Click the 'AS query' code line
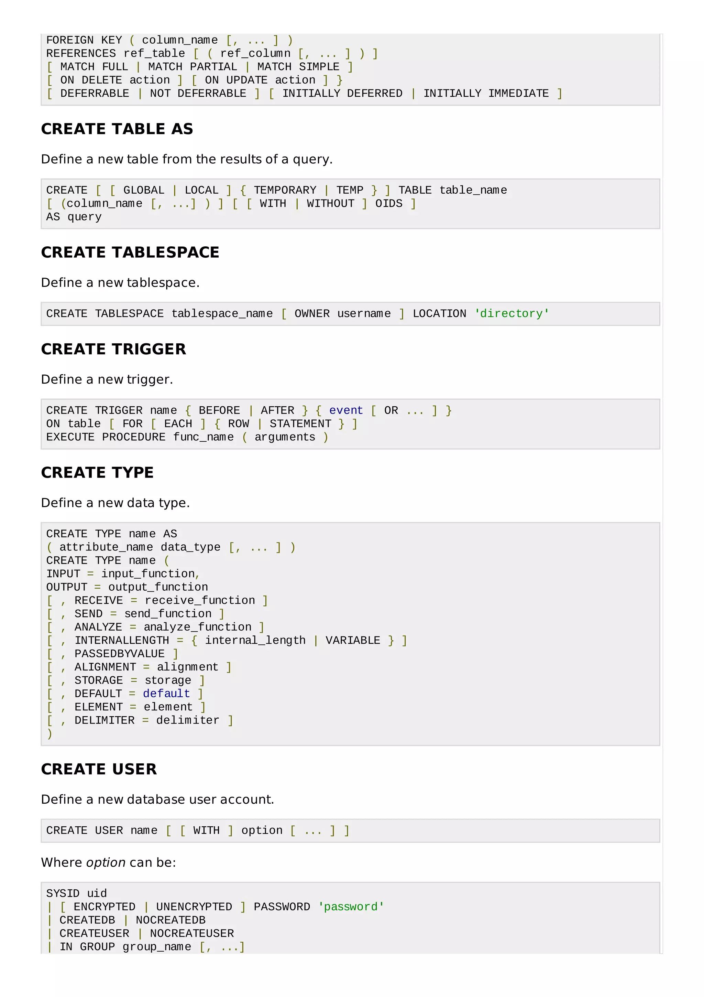Viewport: 704px width, 997px height. 74,217
